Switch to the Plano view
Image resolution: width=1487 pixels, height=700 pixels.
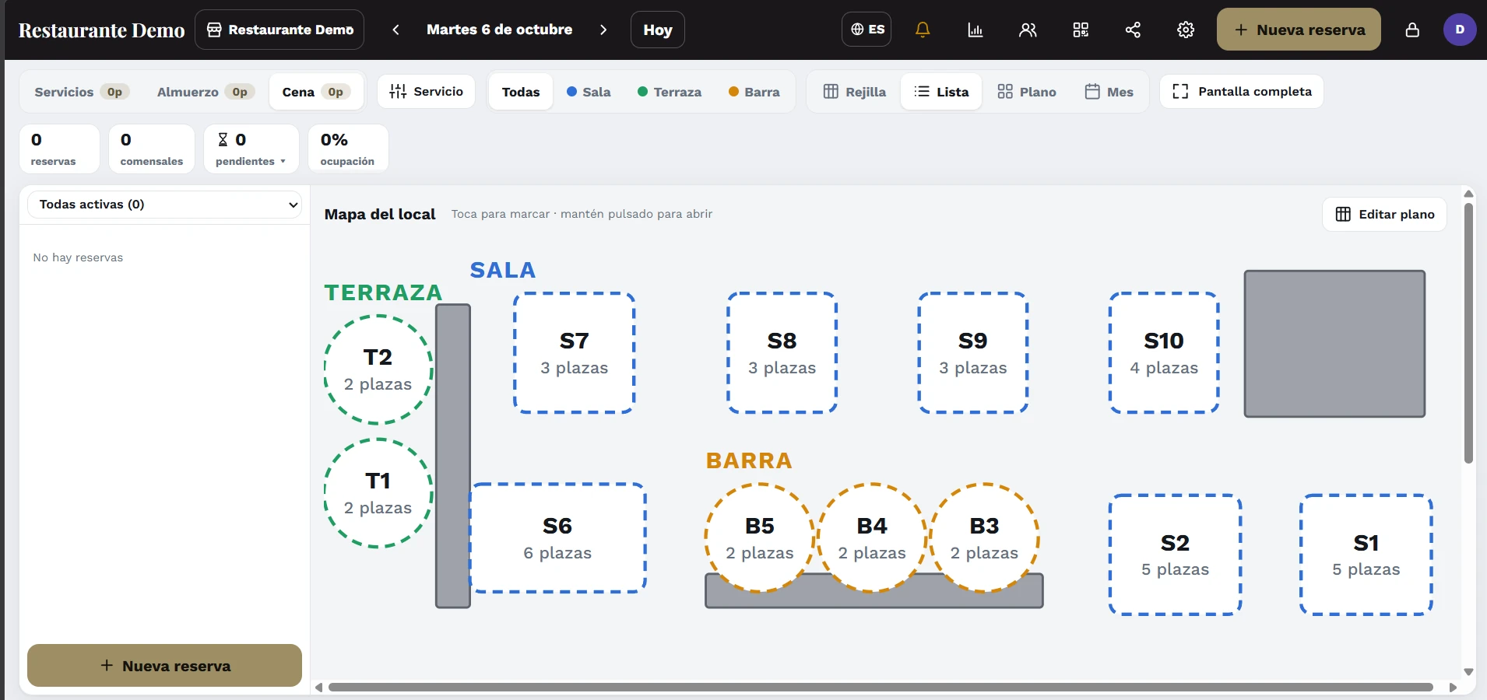[1027, 92]
